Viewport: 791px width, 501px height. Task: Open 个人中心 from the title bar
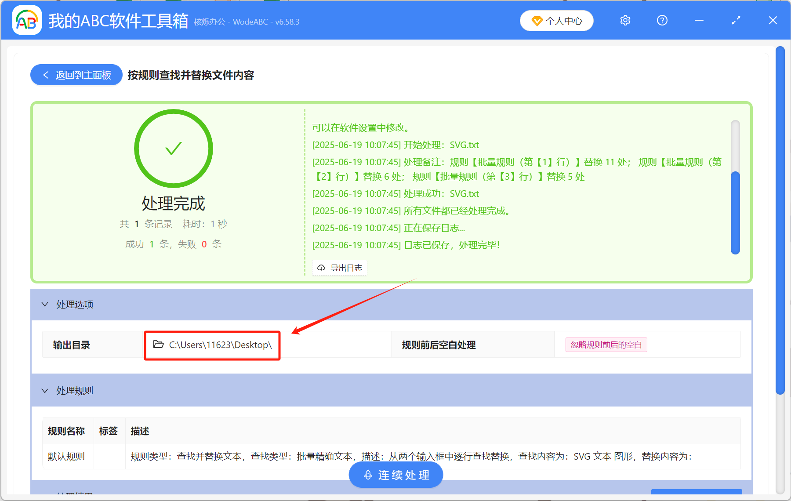(556, 20)
